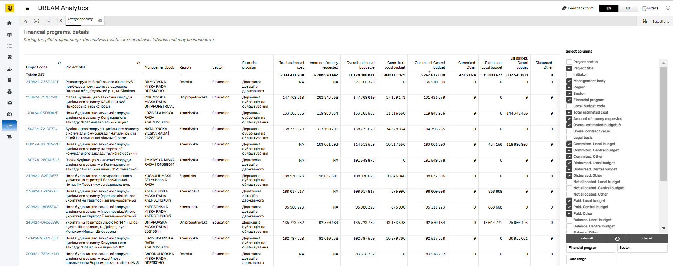Open the money bag sidebar icon
Viewport: 673px width, 266px height.
[x=9, y=91]
